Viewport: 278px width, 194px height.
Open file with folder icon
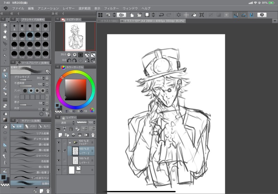[x=139, y=15]
